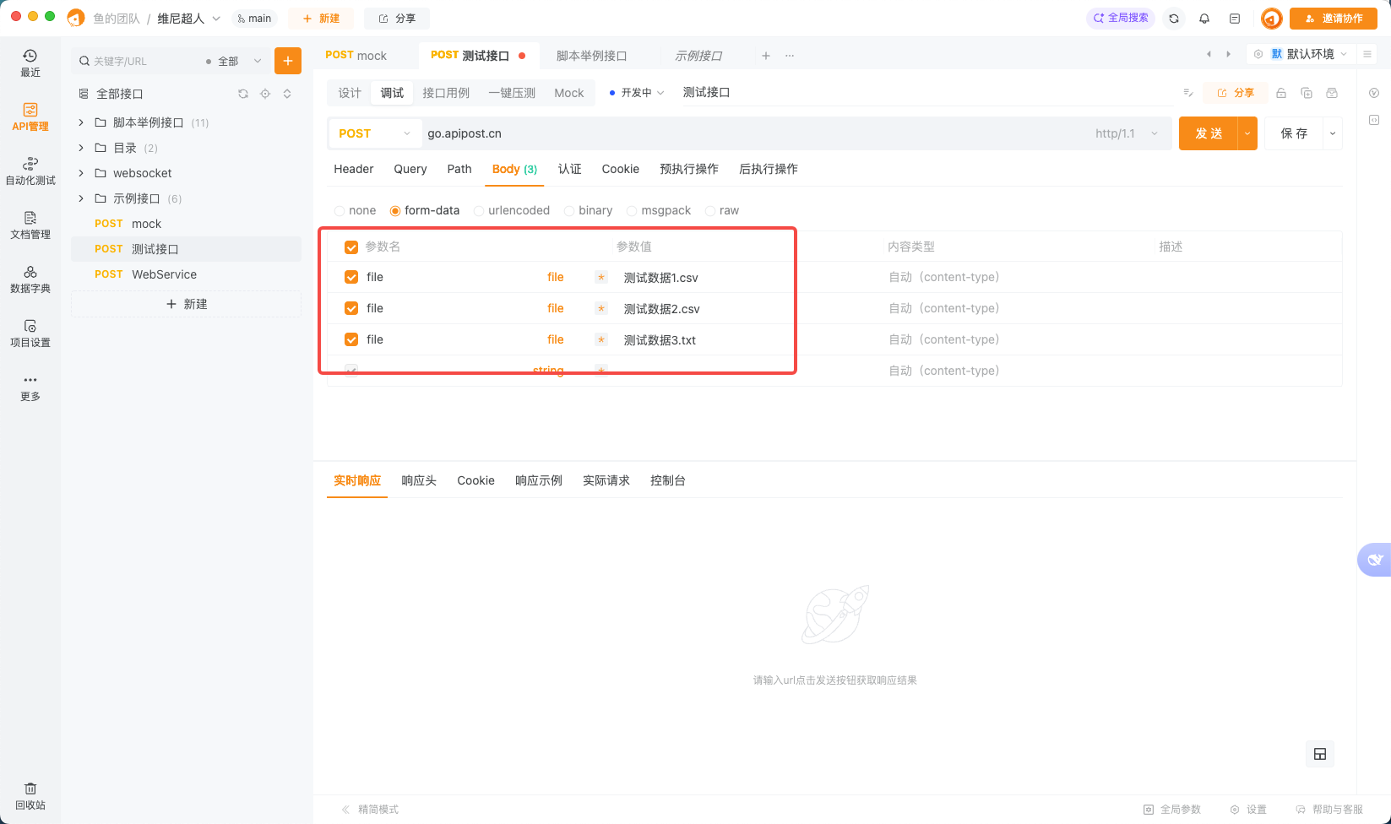The width and height of the screenshot is (1391, 824).
Task: Open the API管理 section in the left sidebar
Action: 30,118
